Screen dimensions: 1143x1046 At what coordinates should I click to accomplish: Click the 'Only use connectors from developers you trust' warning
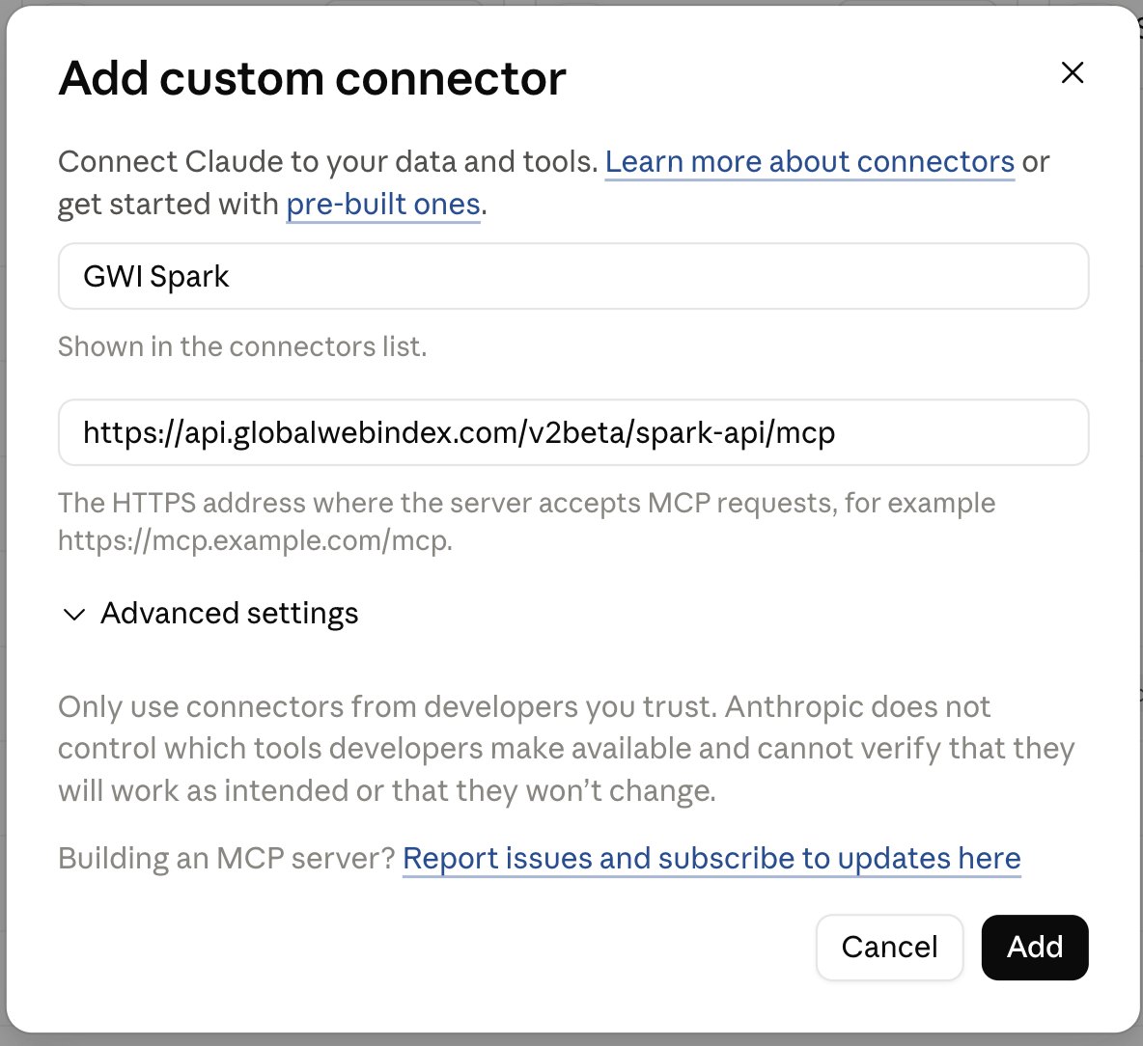567,748
